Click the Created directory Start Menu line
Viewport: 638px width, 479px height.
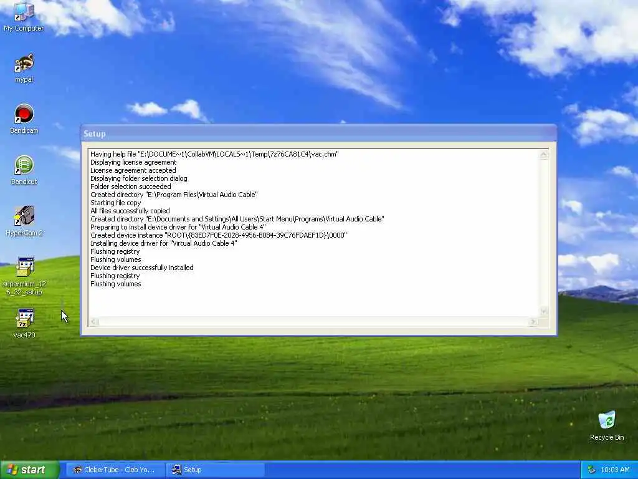[237, 219]
